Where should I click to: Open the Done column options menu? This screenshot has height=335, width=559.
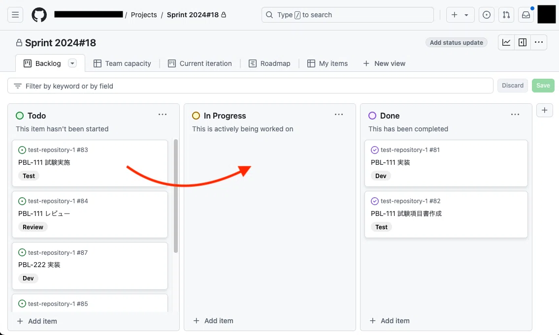(x=515, y=115)
